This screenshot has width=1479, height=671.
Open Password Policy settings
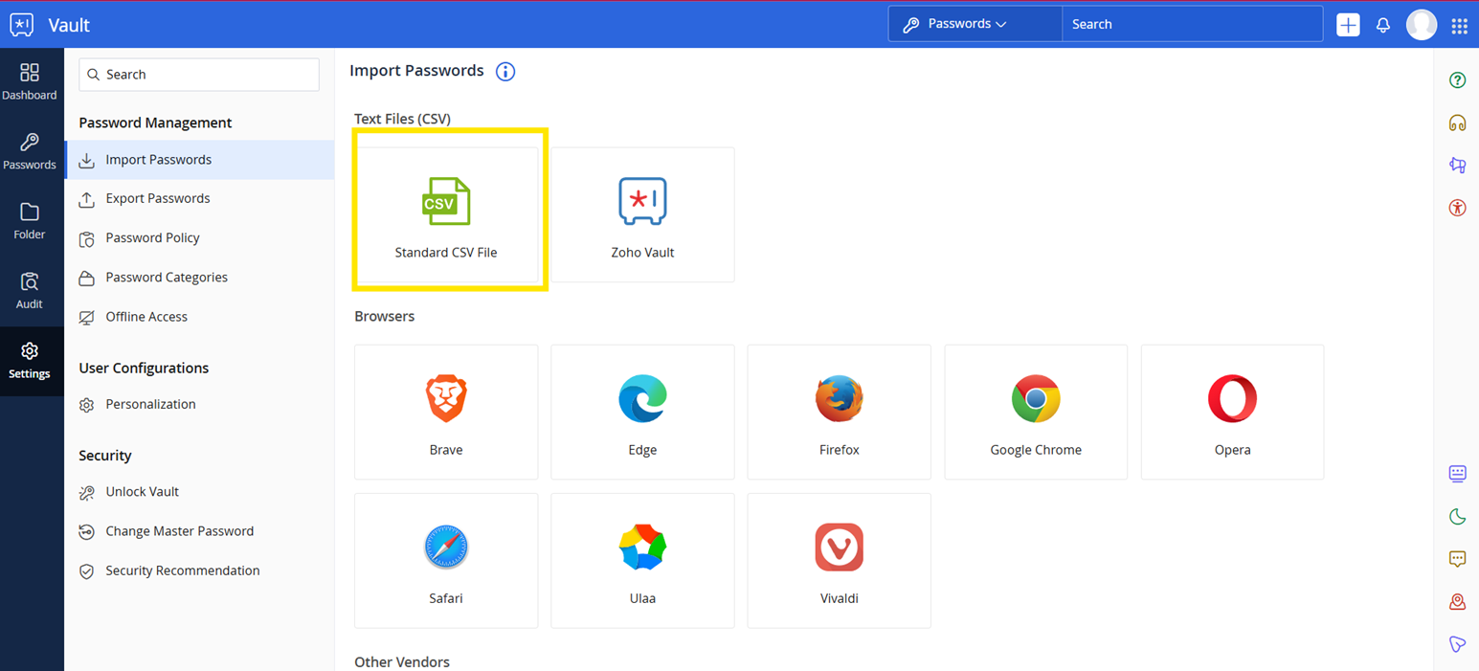pyautogui.click(x=199, y=238)
